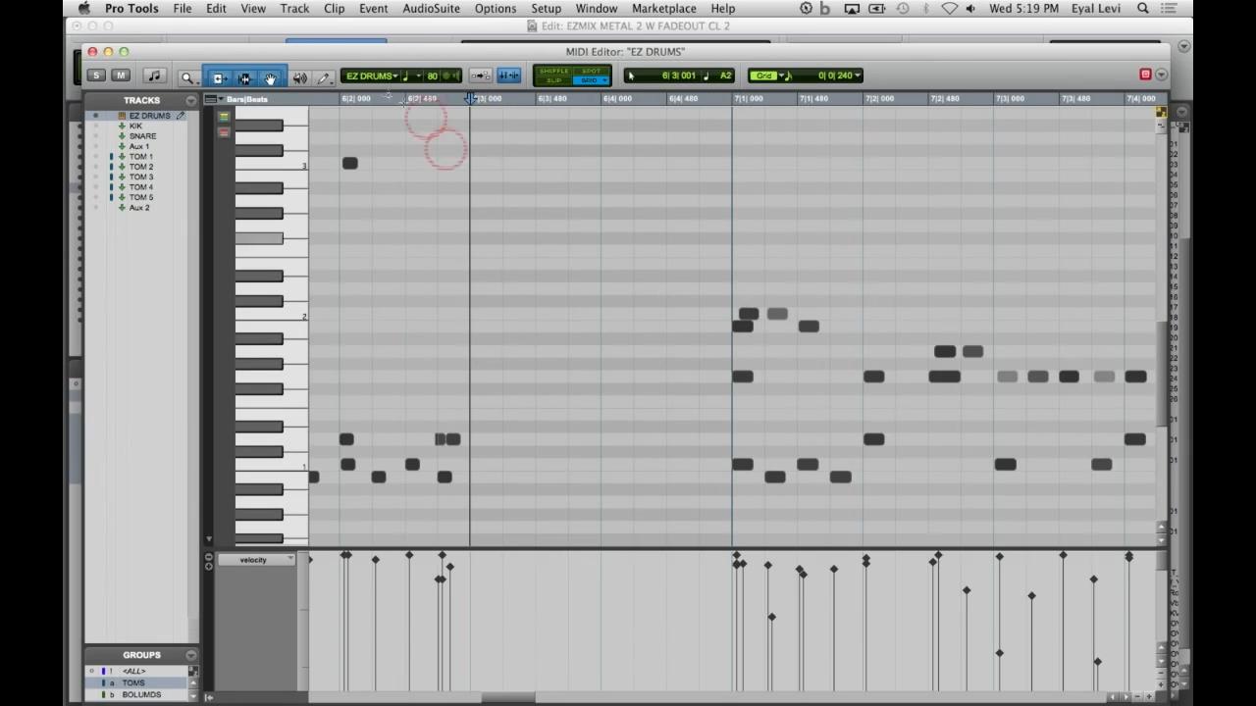Click the TOM 5 track type icon
The width and height of the screenshot is (1256, 706).
pyautogui.click(x=122, y=197)
